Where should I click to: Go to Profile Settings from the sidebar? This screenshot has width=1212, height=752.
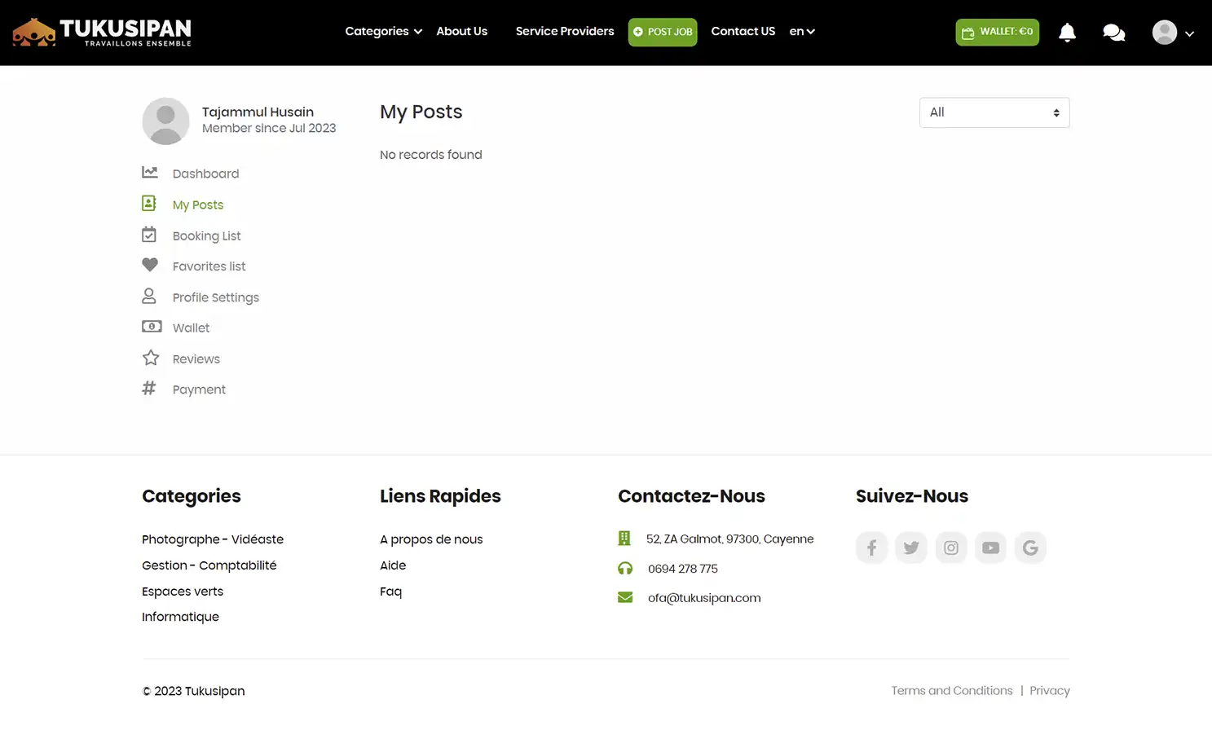coord(214,297)
